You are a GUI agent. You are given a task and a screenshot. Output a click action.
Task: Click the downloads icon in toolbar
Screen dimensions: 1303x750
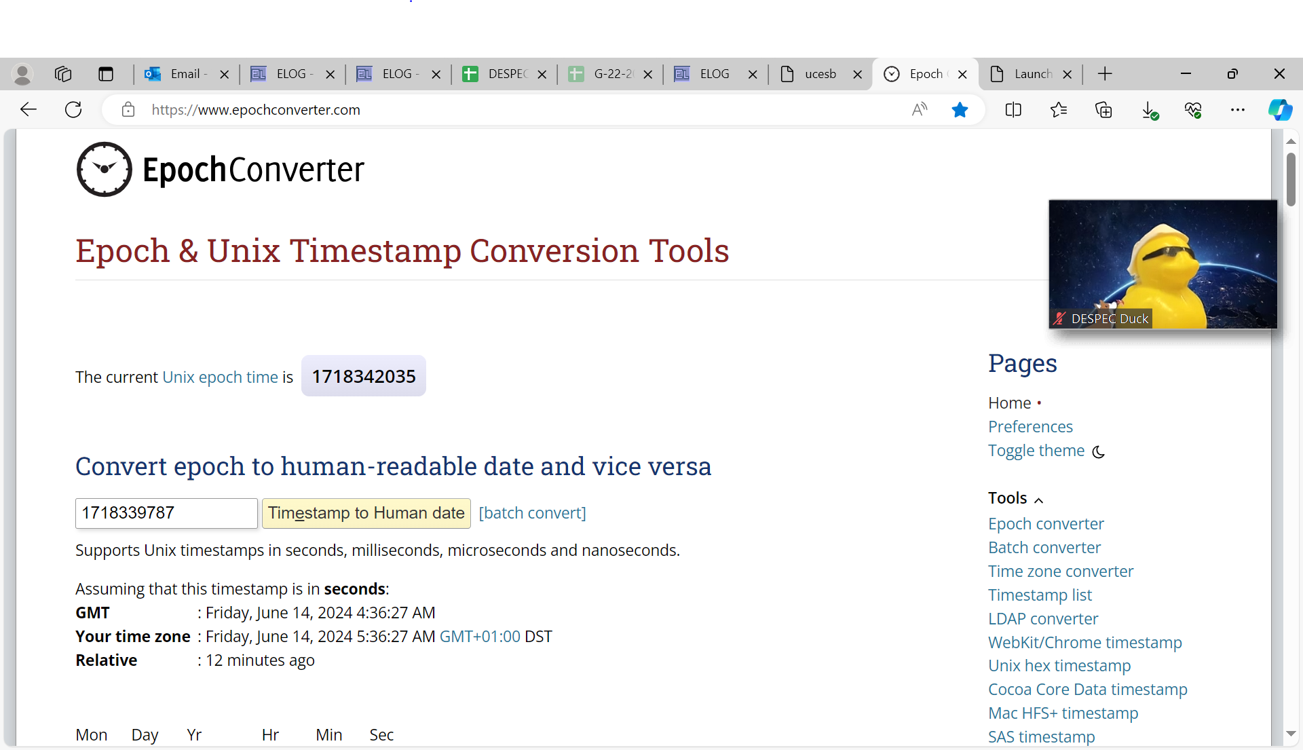pos(1149,110)
